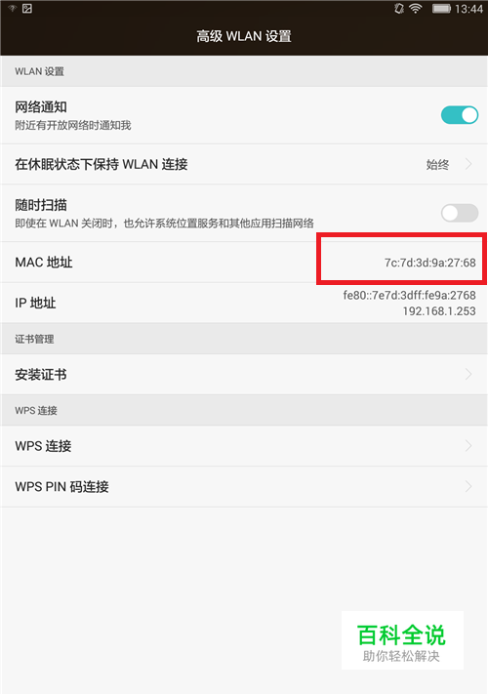Tap the clock showing 13:44

[468, 9]
